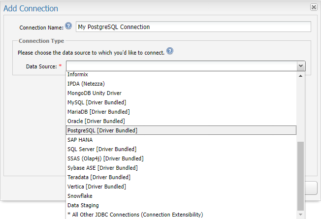This screenshot has height=219, width=321.
Task: Click the Data Source combo box field
Action: pyautogui.click(x=181, y=66)
